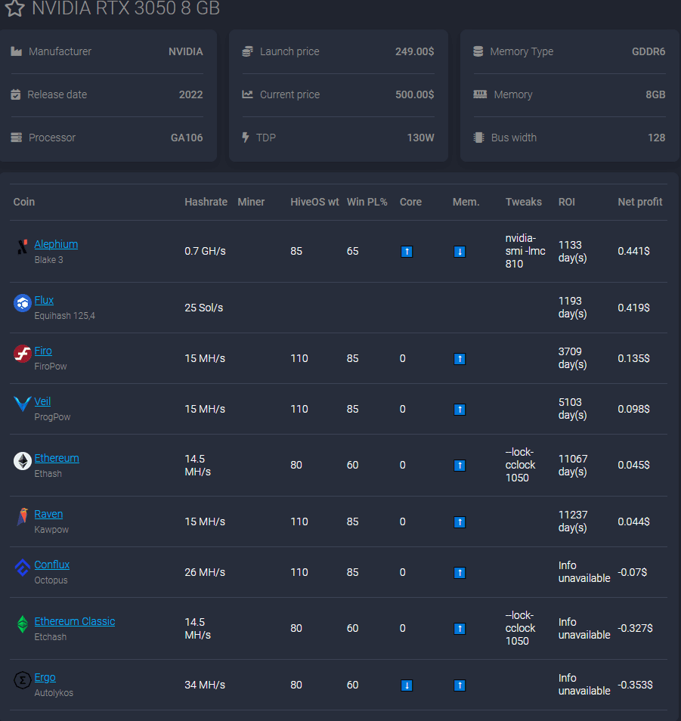The height and width of the screenshot is (721, 681).
Task: Click the favorite star next to NVIDIA RTX 3050
Action: point(14,8)
